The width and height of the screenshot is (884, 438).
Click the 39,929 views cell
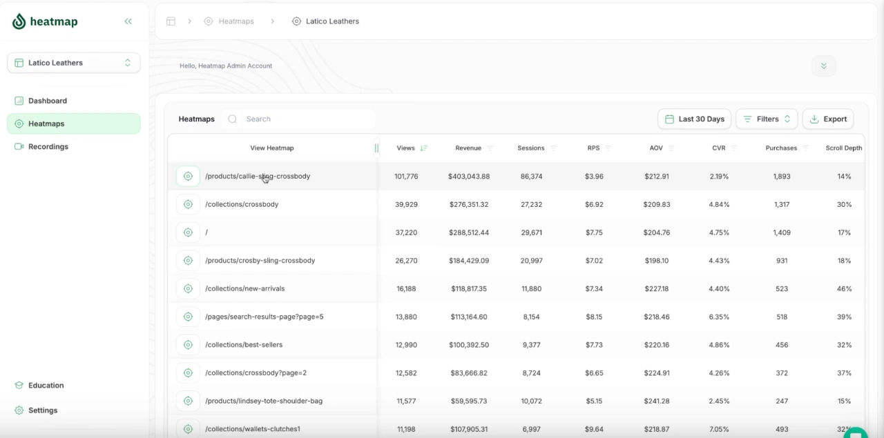tap(406, 205)
